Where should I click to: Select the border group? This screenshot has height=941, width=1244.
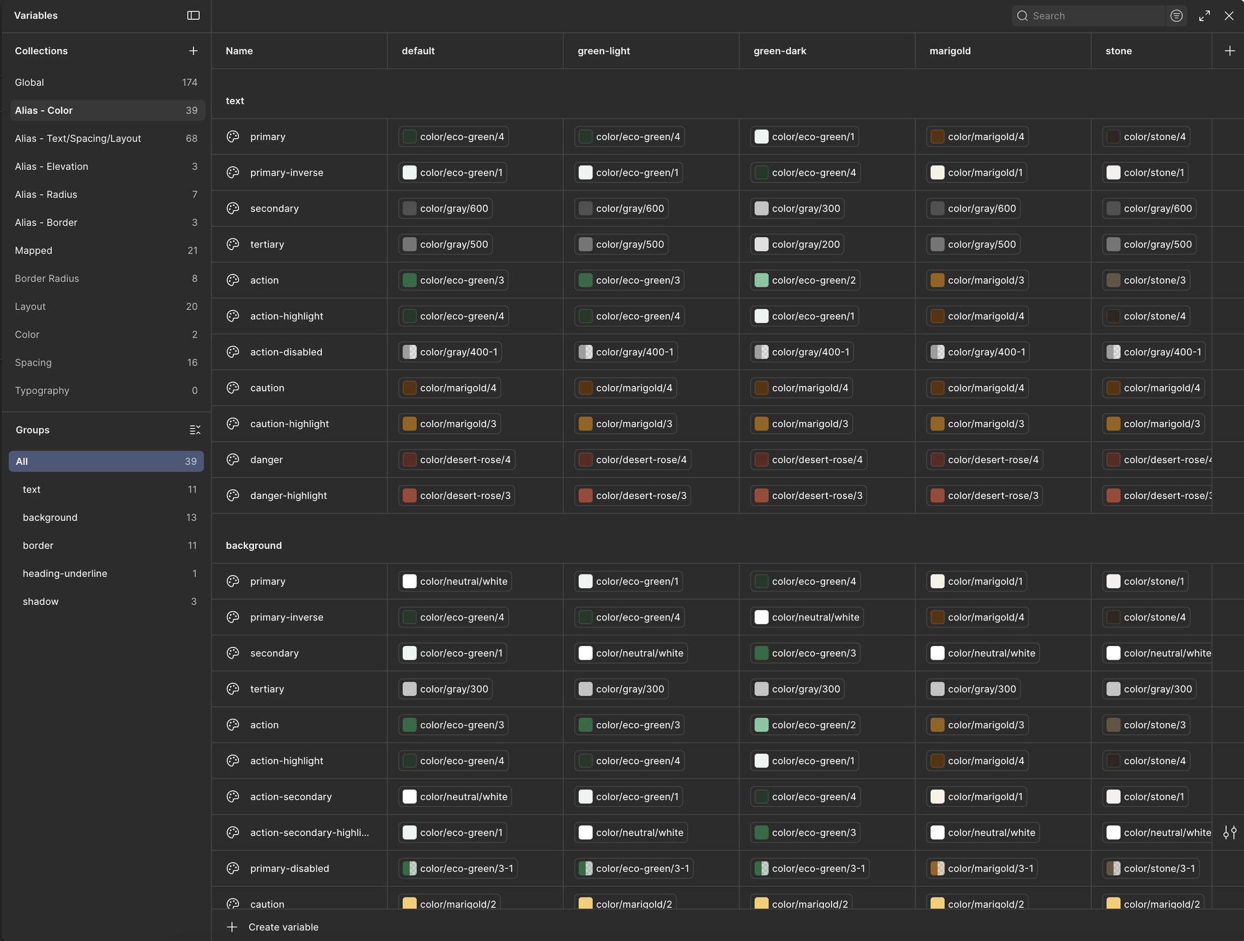106,545
